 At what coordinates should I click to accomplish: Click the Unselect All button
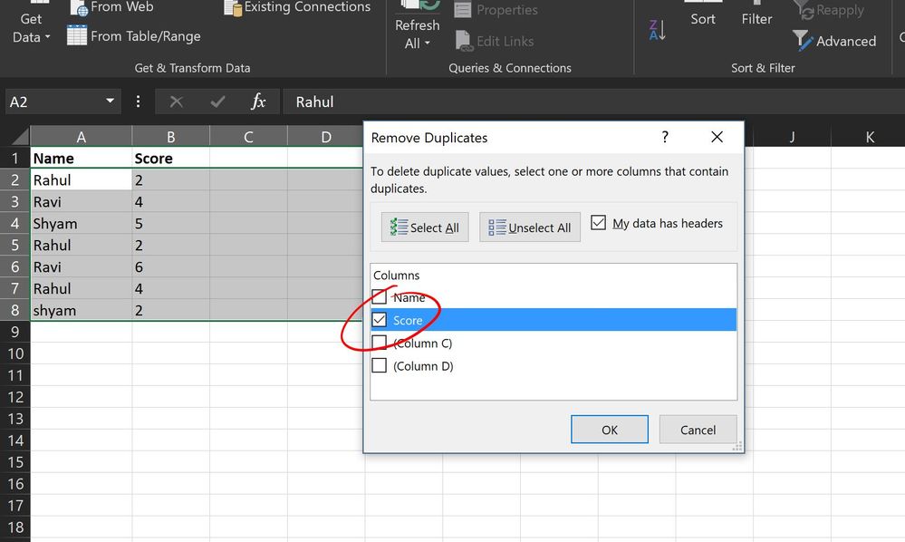530,227
